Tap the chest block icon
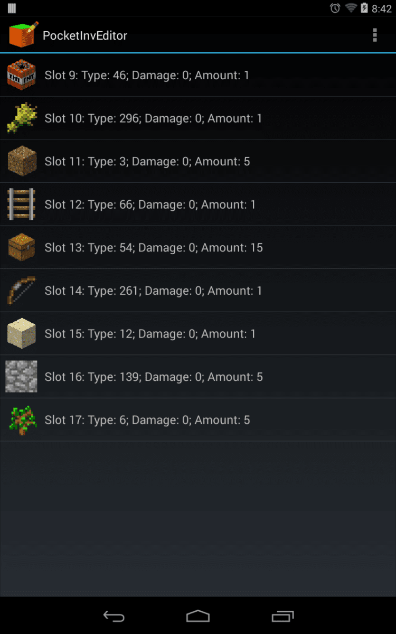Image resolution: width=396 pixels, height=634 pixels. coord(22,247)
